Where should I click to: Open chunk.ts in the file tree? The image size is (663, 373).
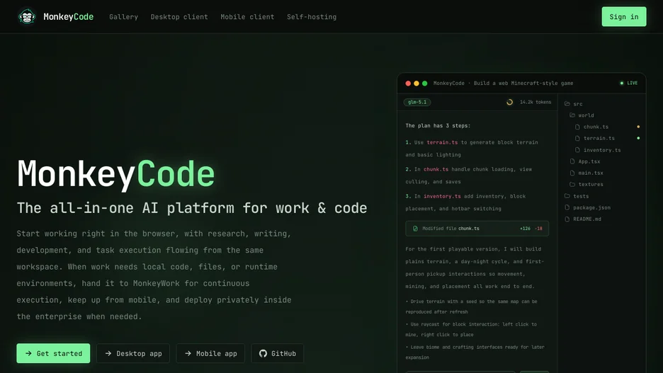pos(592,127)
